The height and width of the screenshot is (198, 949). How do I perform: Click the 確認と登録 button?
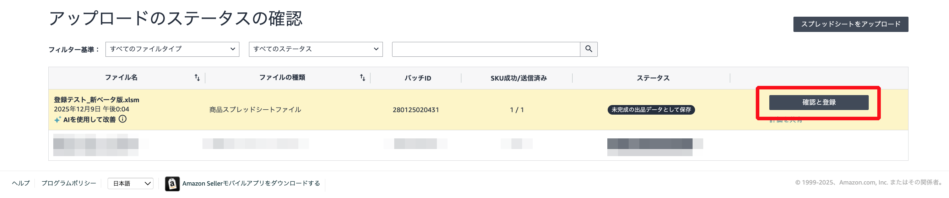818,102
